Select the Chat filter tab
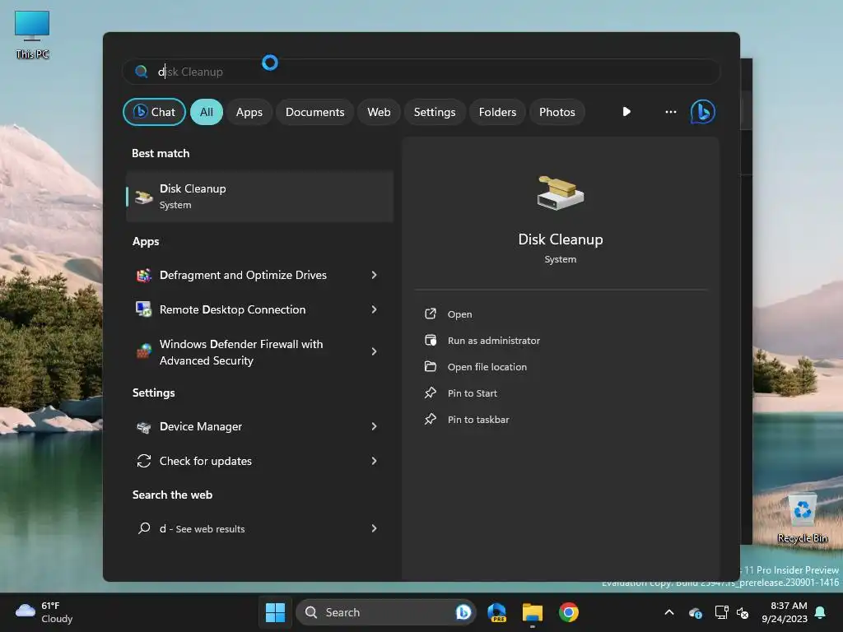This screenshot has height=632, width=843. [x=154, y=112]
